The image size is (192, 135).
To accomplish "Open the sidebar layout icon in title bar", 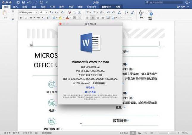I will click(18, 2).
